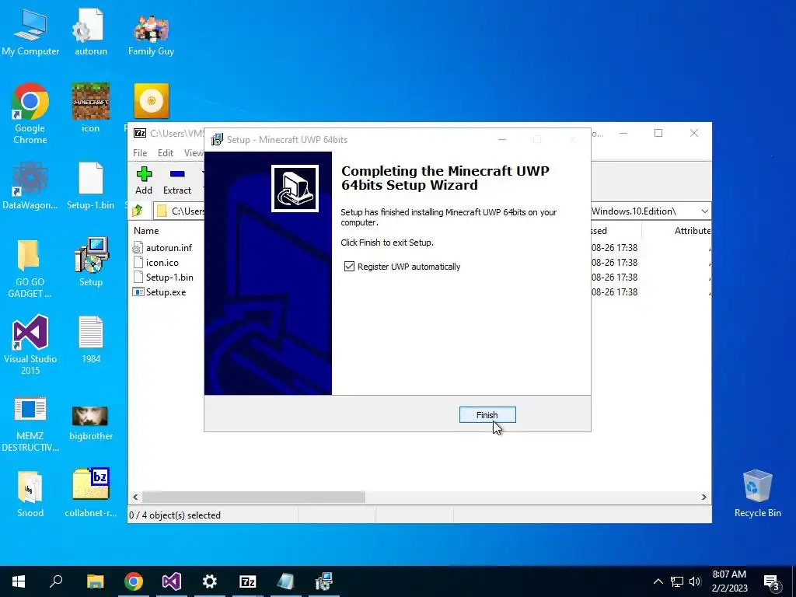796x597 pixels.
Task: Open the notification center
Action: pyautogui.click(x=772, y=581)
